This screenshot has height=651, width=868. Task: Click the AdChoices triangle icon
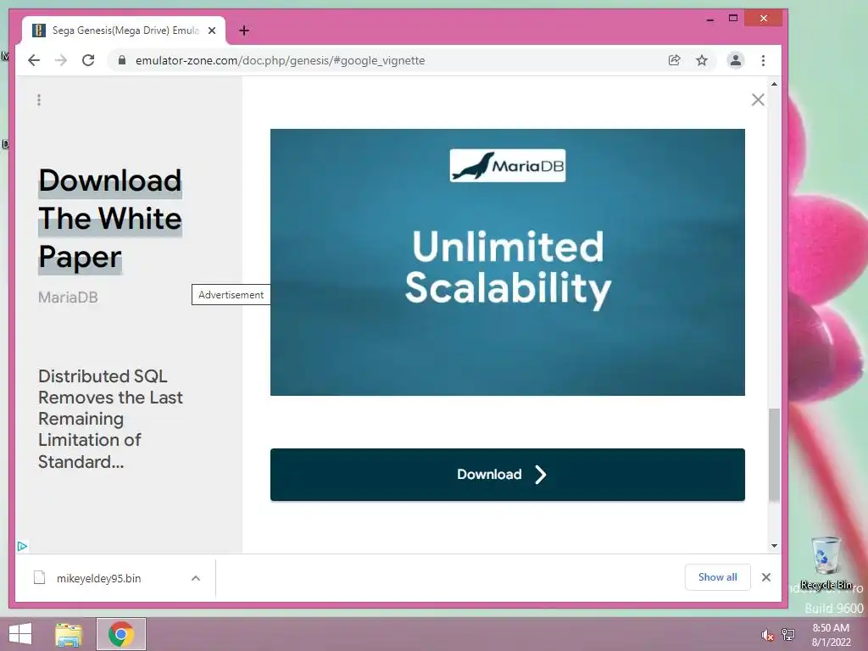pyautogui.click(x=22, y=547)
